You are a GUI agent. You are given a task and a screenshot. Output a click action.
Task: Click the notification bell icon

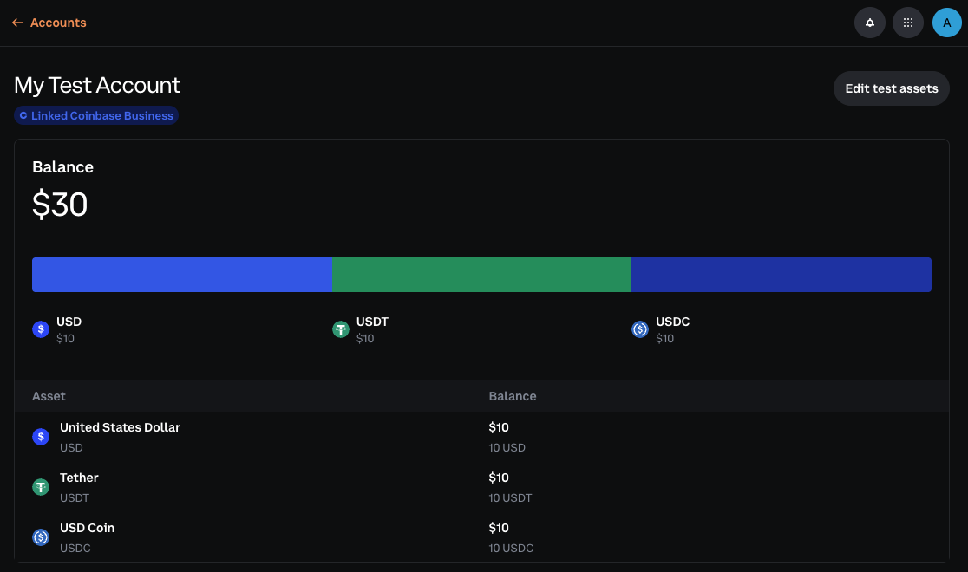[870, 23]
